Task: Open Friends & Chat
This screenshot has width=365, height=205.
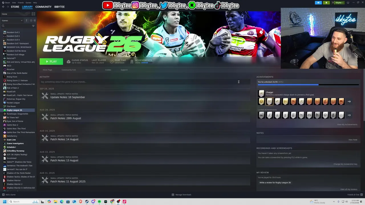Action: point(354,195)
